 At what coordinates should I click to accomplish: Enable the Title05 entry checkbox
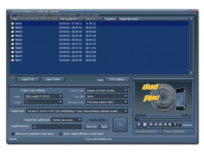(12, 36)
